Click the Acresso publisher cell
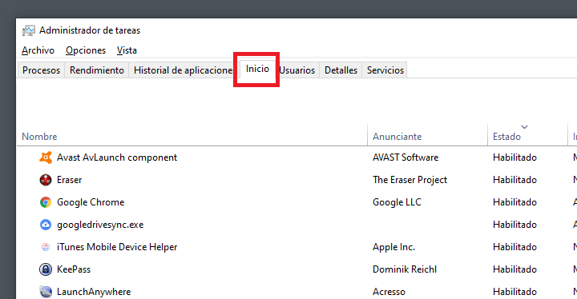This screenshot has width=577, height=299. pos(389,292)
